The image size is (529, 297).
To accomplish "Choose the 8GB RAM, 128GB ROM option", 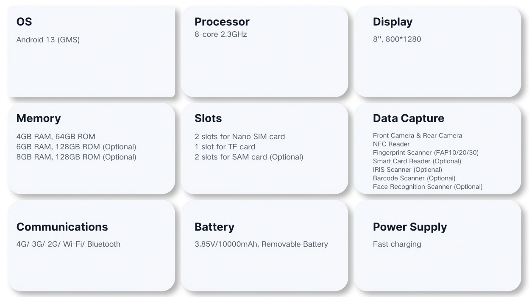I will 76,157.
